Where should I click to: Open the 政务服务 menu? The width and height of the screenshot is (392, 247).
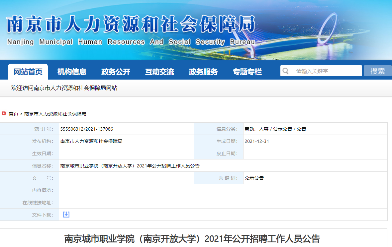[203, 72]
